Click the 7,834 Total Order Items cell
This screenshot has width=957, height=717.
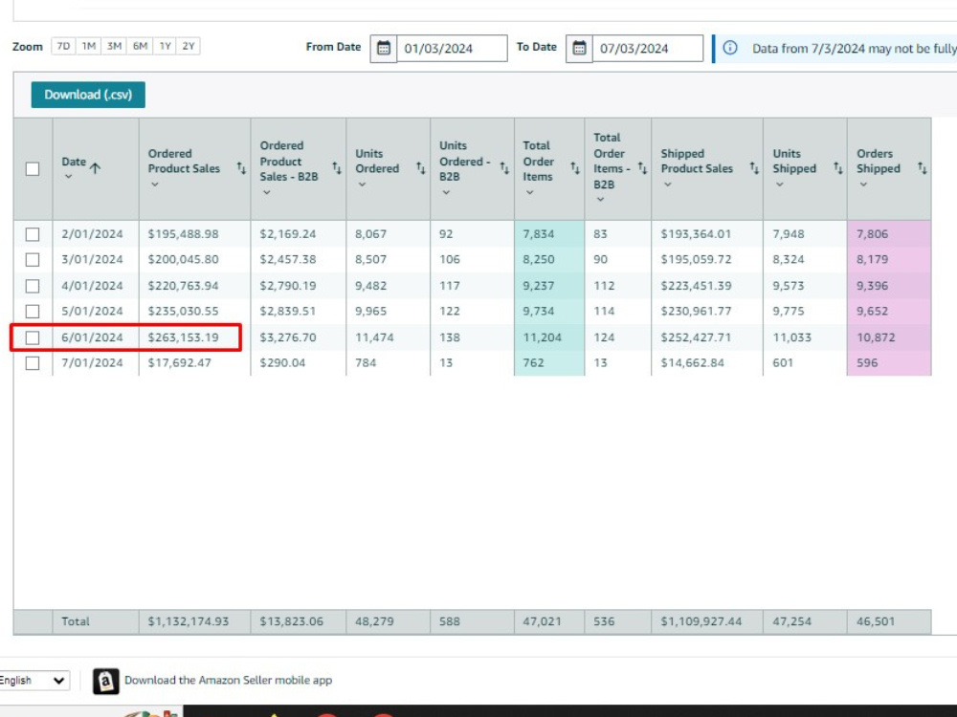click(538, 234)
